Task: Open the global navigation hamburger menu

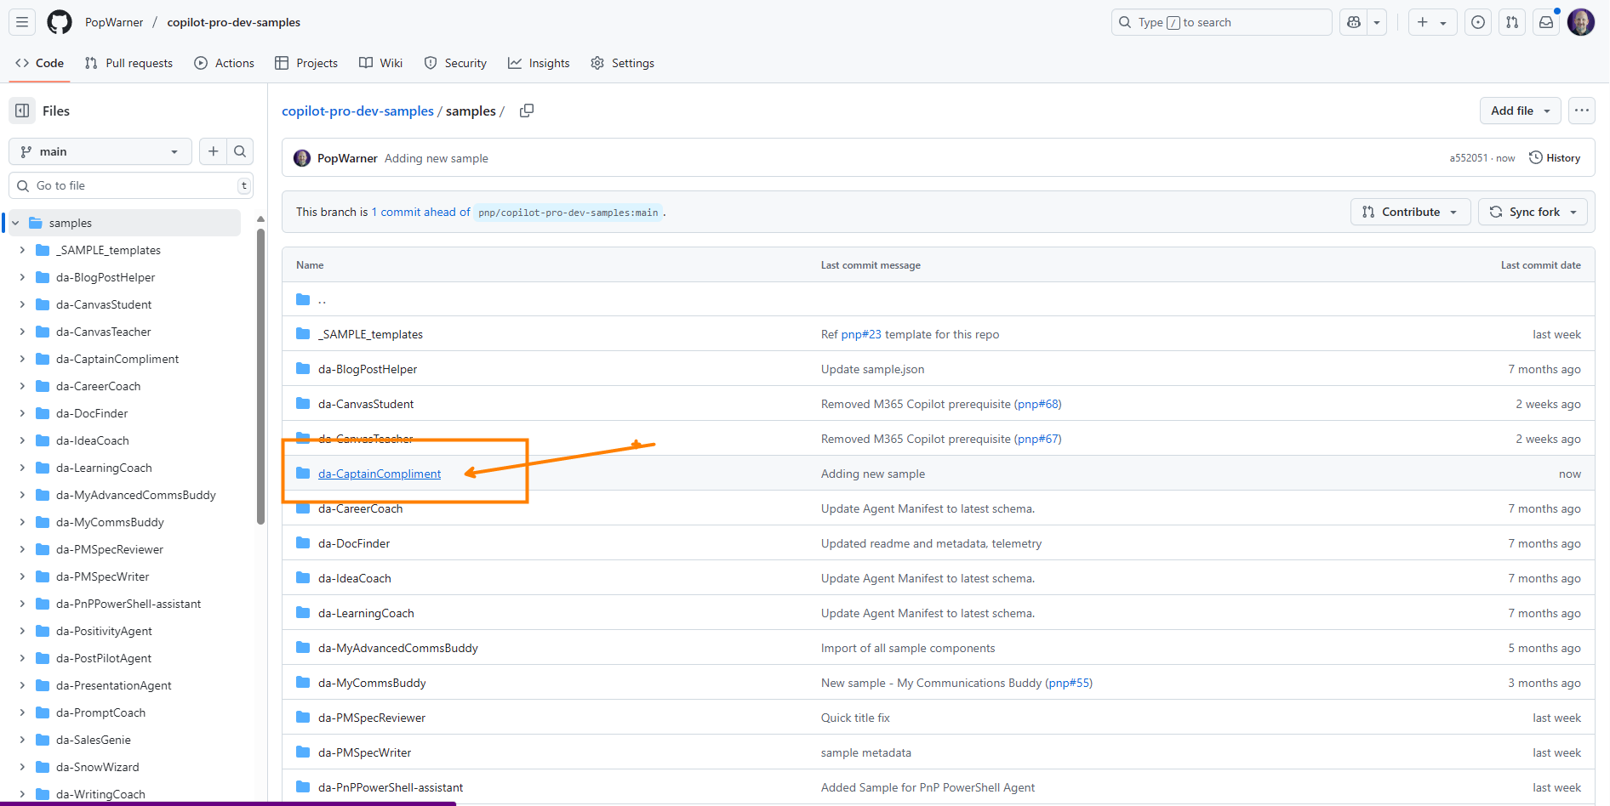Action: (22, 22)
